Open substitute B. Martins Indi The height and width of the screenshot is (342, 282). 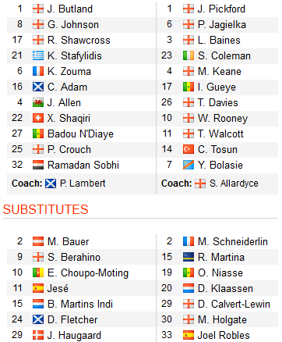coord(80,304)
